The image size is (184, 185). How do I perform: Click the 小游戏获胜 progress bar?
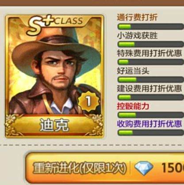(x=151, y=44)
